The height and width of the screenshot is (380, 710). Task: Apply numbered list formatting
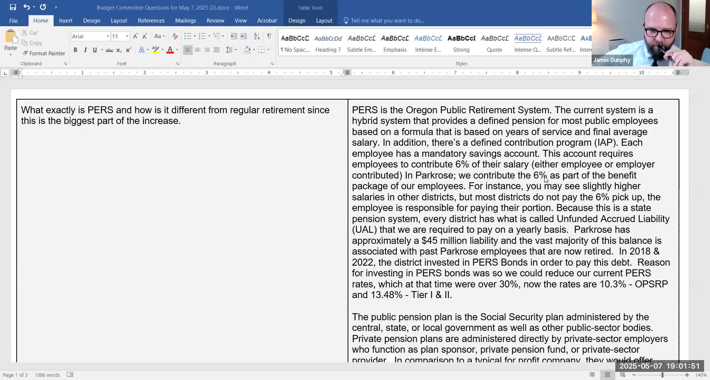point(202,36)
